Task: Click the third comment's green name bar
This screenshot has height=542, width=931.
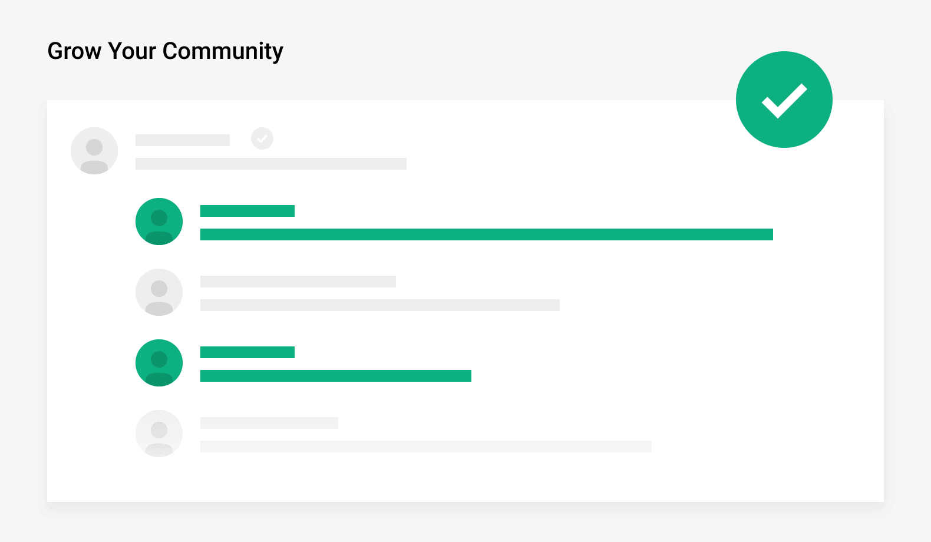Action: (247, 352)
